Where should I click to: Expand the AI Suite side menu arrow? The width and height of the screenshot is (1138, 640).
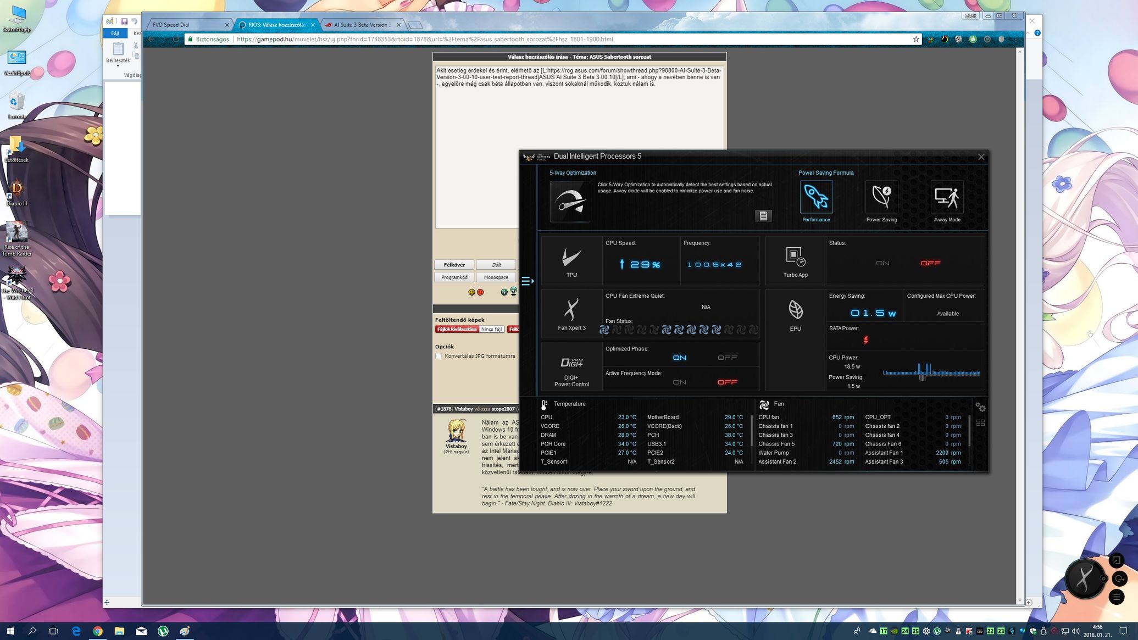click(x=528, y=281)
